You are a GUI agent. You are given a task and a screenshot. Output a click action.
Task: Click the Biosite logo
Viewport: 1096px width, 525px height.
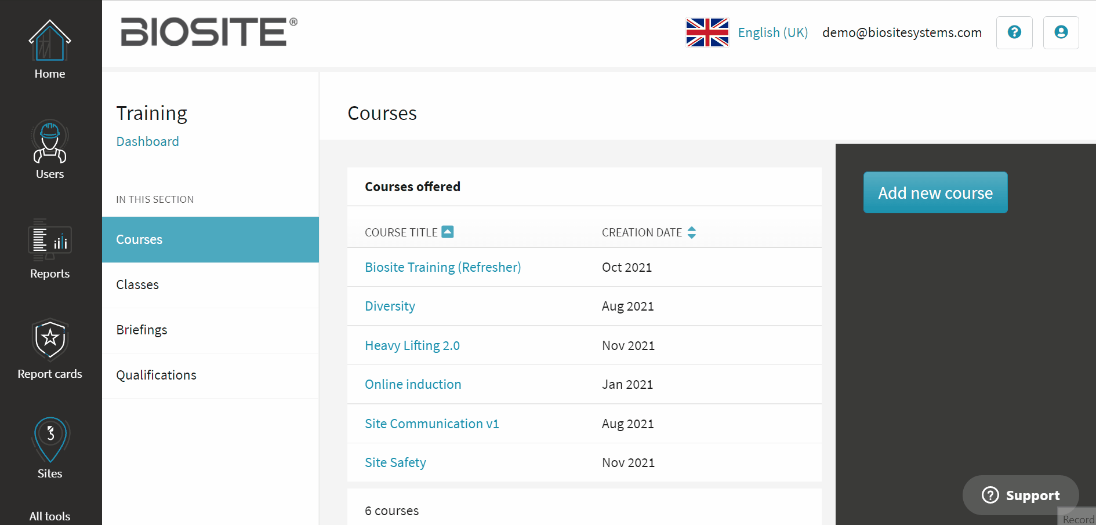click(x=209, y=31)
